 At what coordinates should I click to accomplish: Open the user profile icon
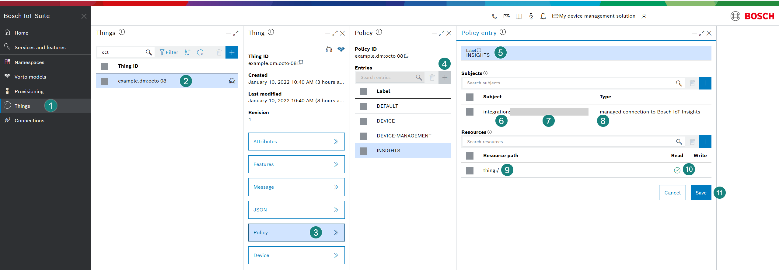(644, 16)
